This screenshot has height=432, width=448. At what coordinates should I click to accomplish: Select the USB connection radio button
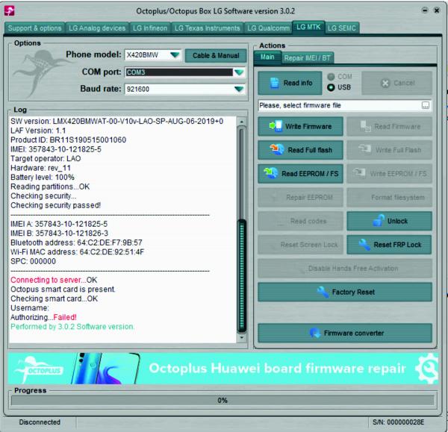point(331,87)
